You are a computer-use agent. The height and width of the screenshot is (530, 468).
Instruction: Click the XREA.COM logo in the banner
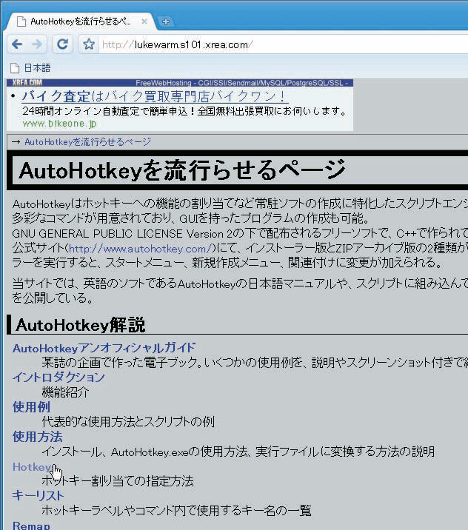(x=27, y=82)
